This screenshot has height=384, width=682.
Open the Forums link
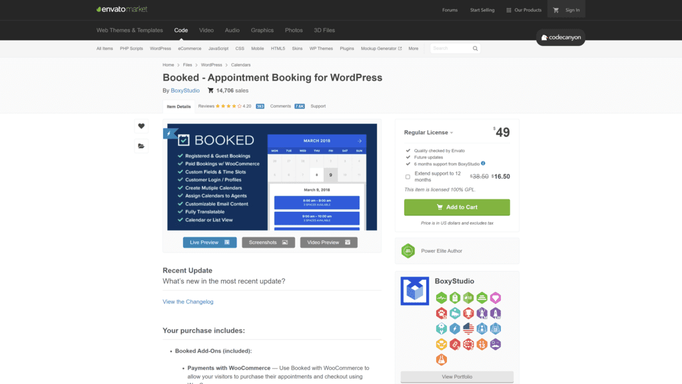click(x=450, y=10)
